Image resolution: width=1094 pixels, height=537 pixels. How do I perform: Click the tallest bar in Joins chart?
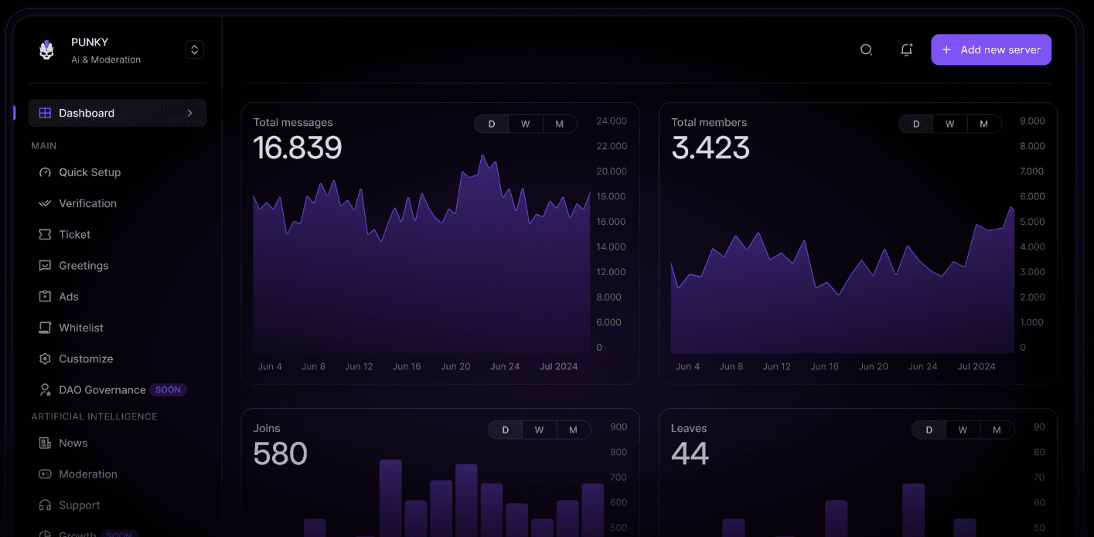(x=390, y=498)
